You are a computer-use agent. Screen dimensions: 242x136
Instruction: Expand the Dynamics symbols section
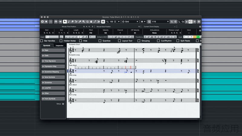pos(53,83)
